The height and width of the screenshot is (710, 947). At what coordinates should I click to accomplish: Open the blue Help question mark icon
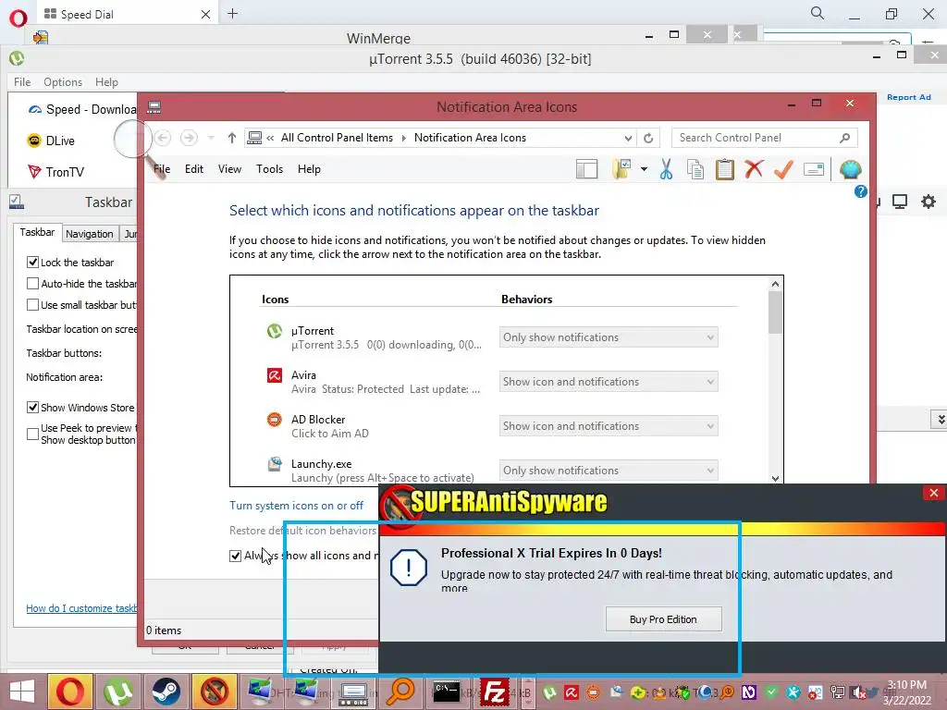coord(861,191)
